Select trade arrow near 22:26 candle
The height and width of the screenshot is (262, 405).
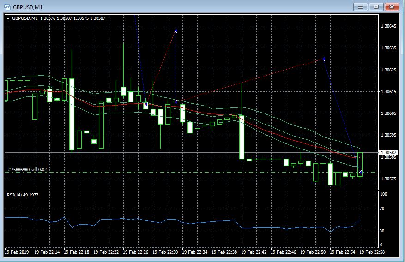click(146, 104)
